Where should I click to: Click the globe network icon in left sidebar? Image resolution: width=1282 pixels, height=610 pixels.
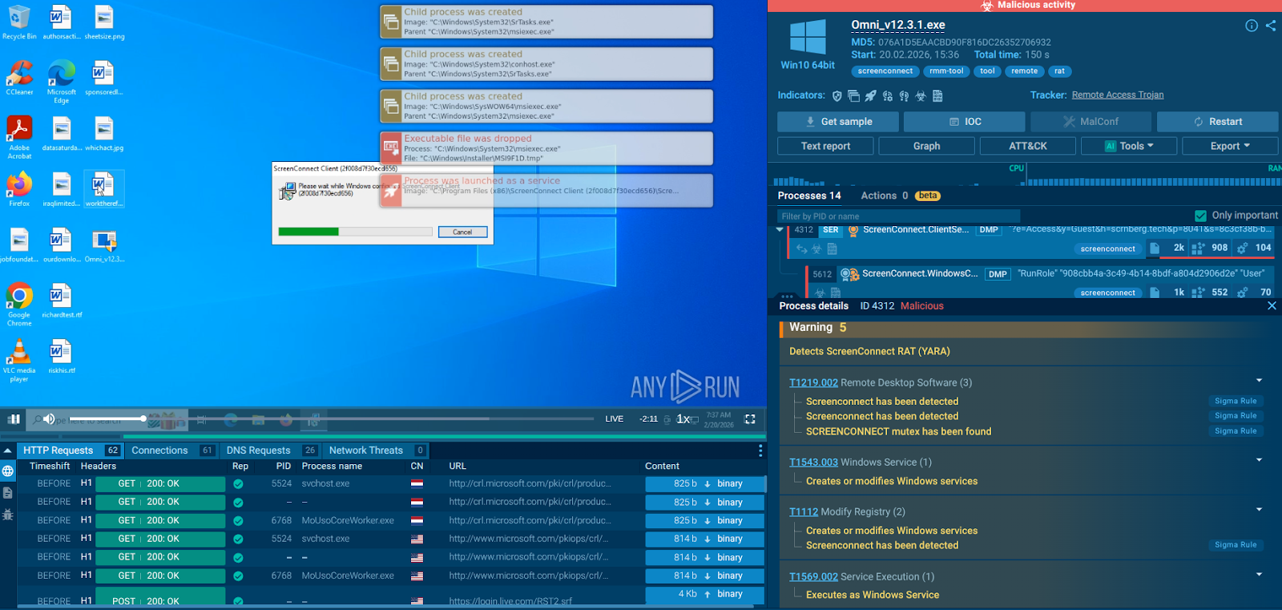pyautogui.click(x=8, y=471)
